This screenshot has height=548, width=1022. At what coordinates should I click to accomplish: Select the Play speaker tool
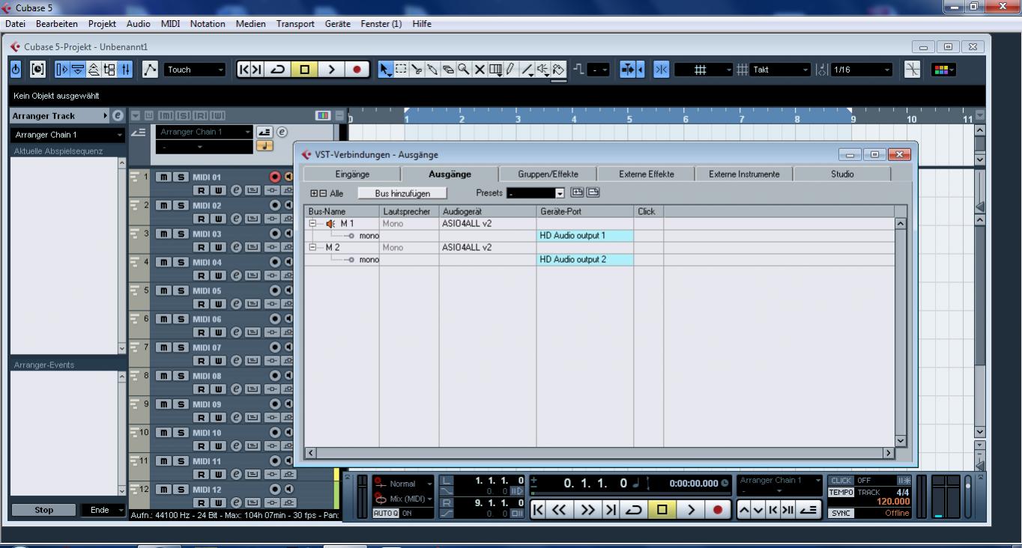pyautogui.click(x=543, y=70)
